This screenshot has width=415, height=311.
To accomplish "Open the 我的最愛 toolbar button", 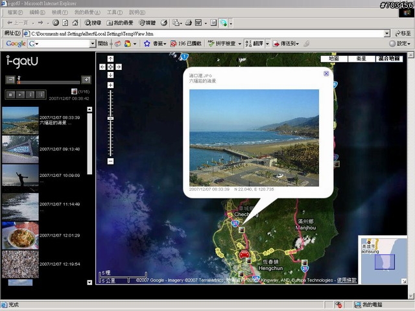I will 119,23.
